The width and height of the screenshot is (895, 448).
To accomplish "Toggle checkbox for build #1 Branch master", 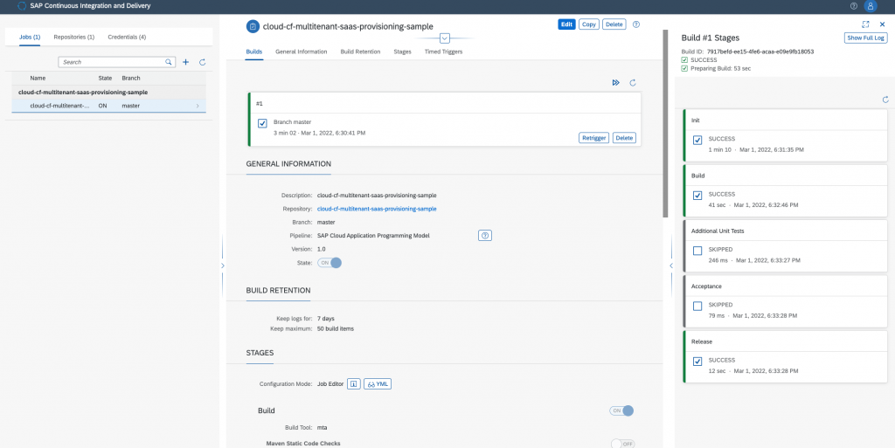I will coord(262,123).
